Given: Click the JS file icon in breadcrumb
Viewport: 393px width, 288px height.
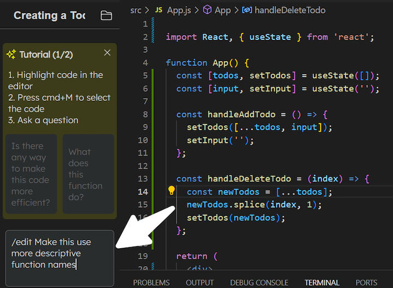Looking at the screenshot, I should pyautogui.click(x=159, y=10).
